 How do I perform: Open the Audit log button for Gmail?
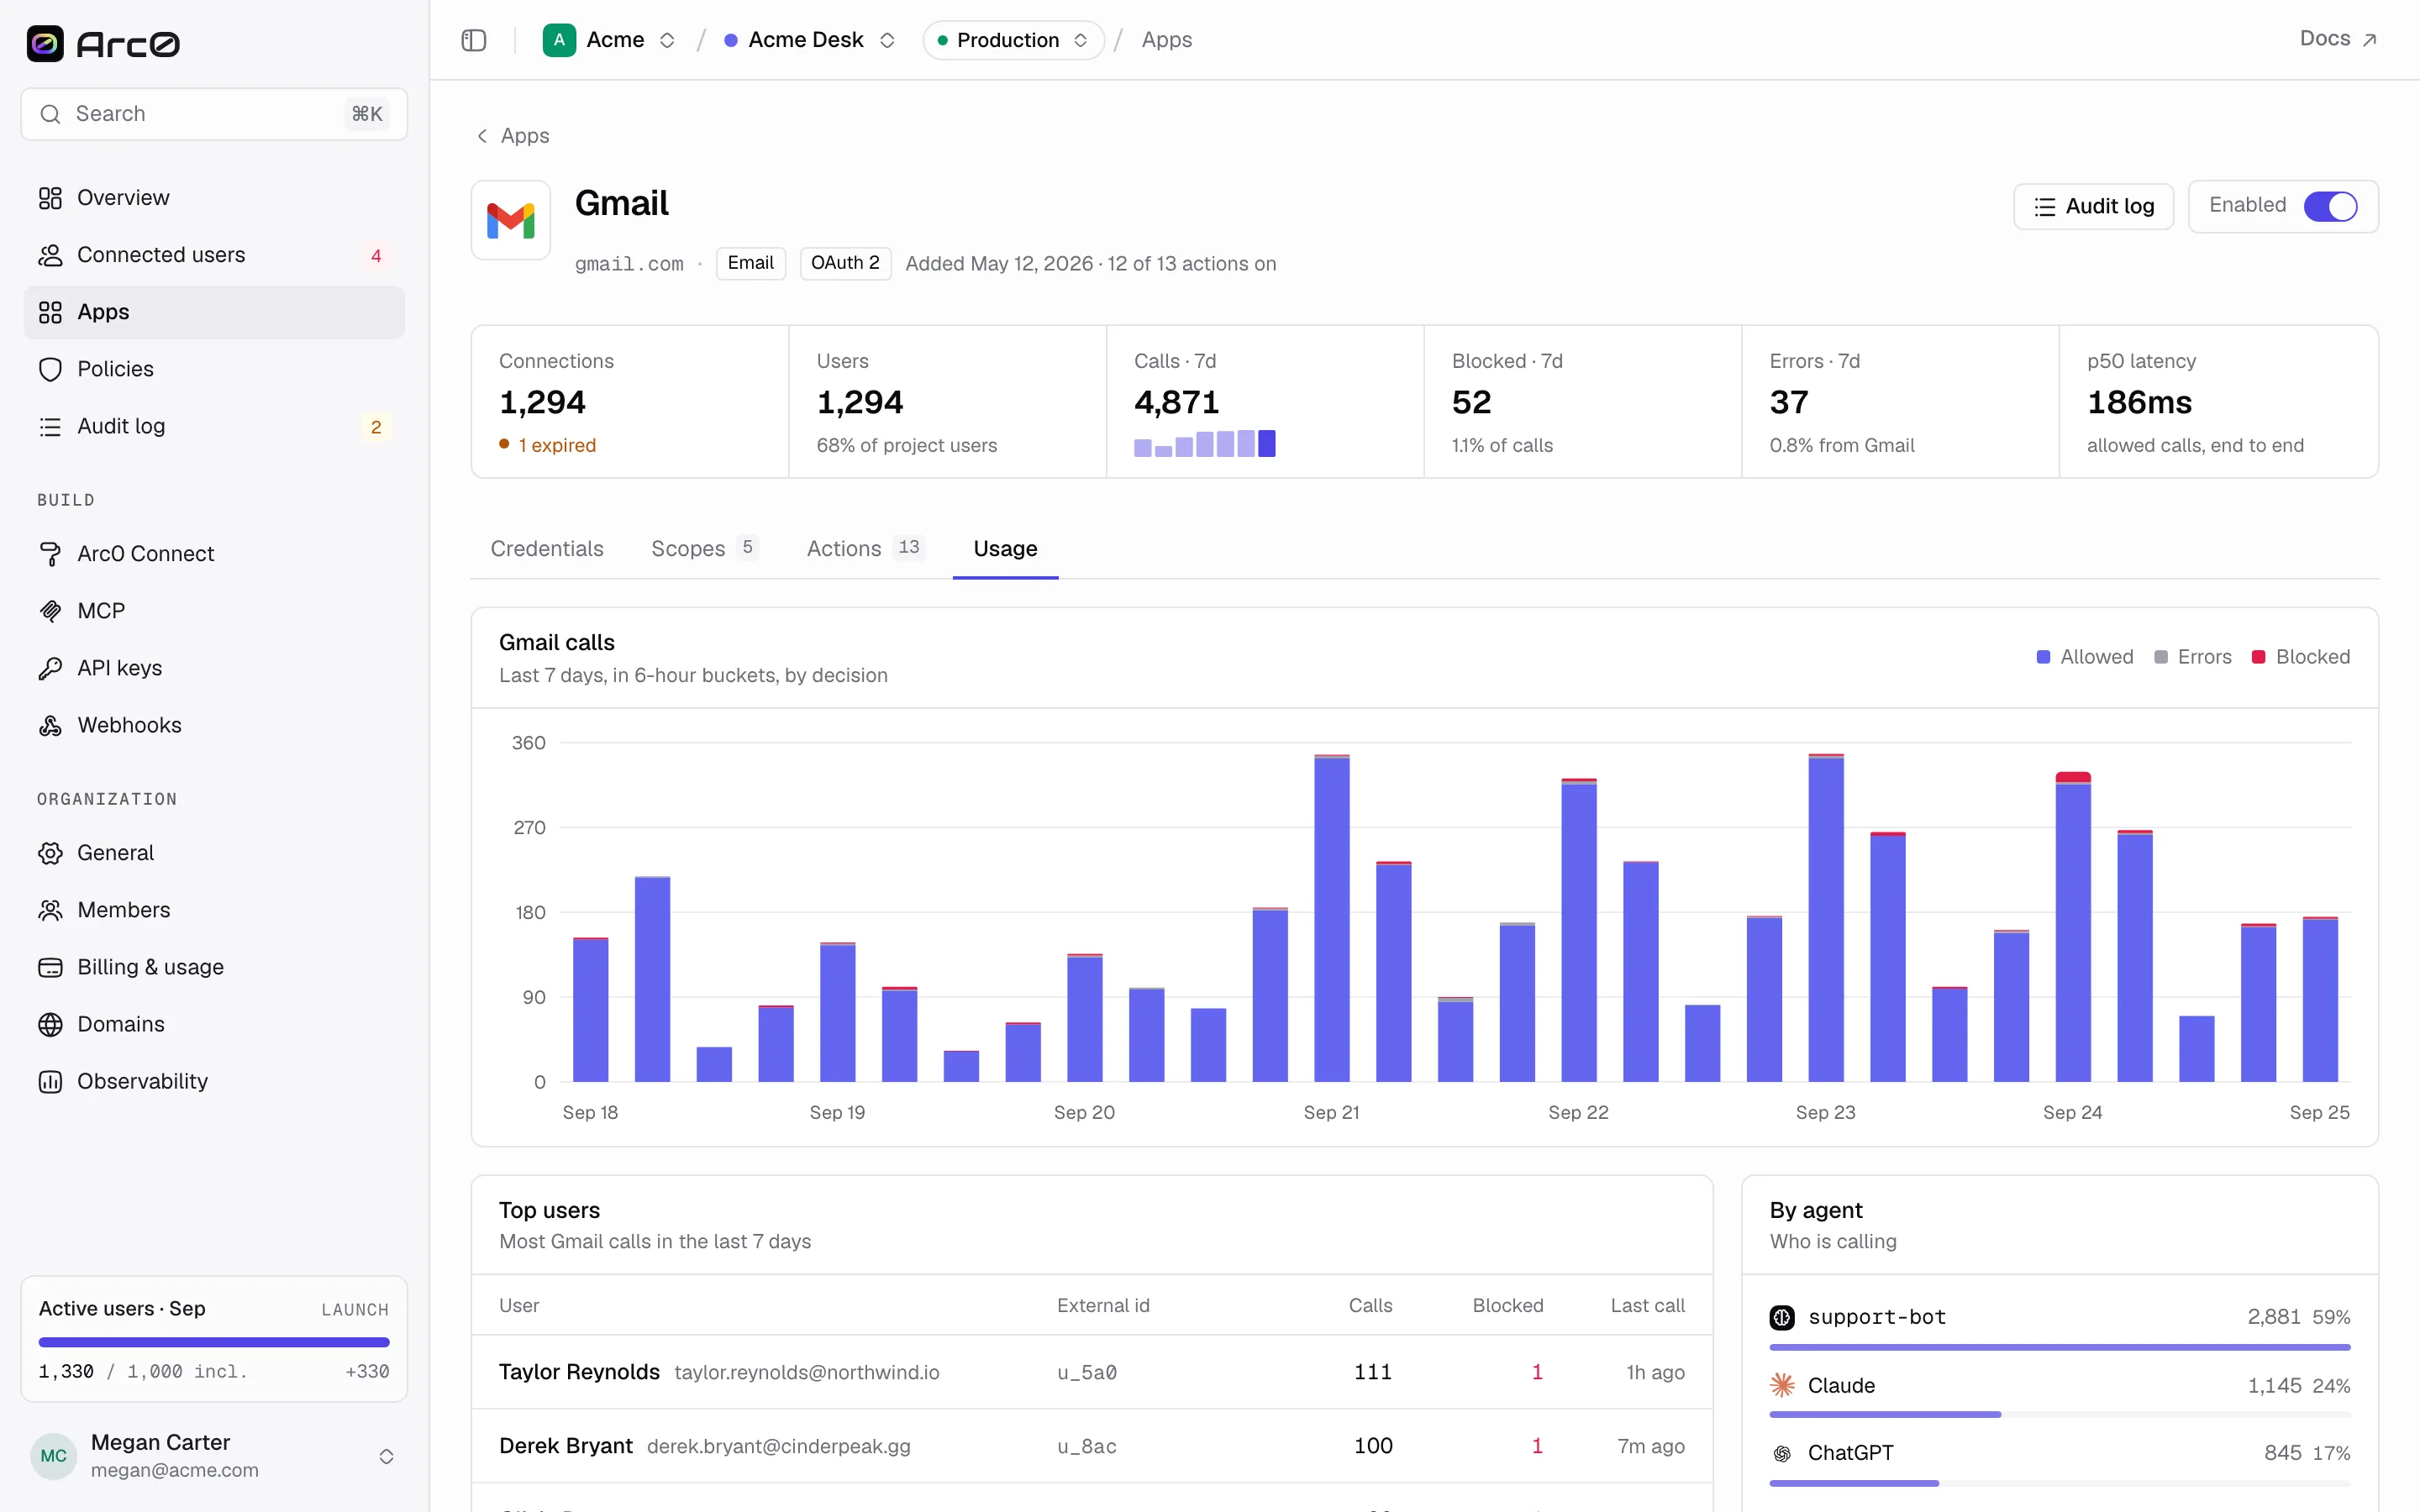[2093, 206]
